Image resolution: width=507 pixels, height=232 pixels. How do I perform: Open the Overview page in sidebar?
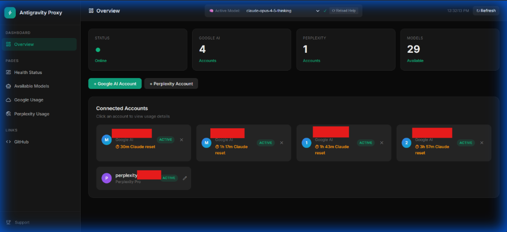click(39, 44)
